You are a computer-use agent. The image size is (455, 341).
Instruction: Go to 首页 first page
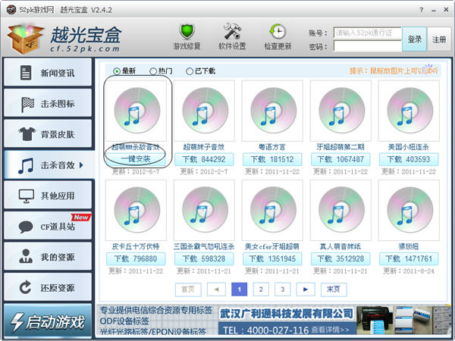188,289
